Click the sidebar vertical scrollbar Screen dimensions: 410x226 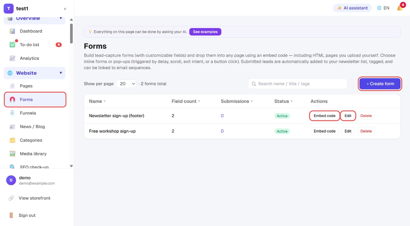tap(71, 33)
